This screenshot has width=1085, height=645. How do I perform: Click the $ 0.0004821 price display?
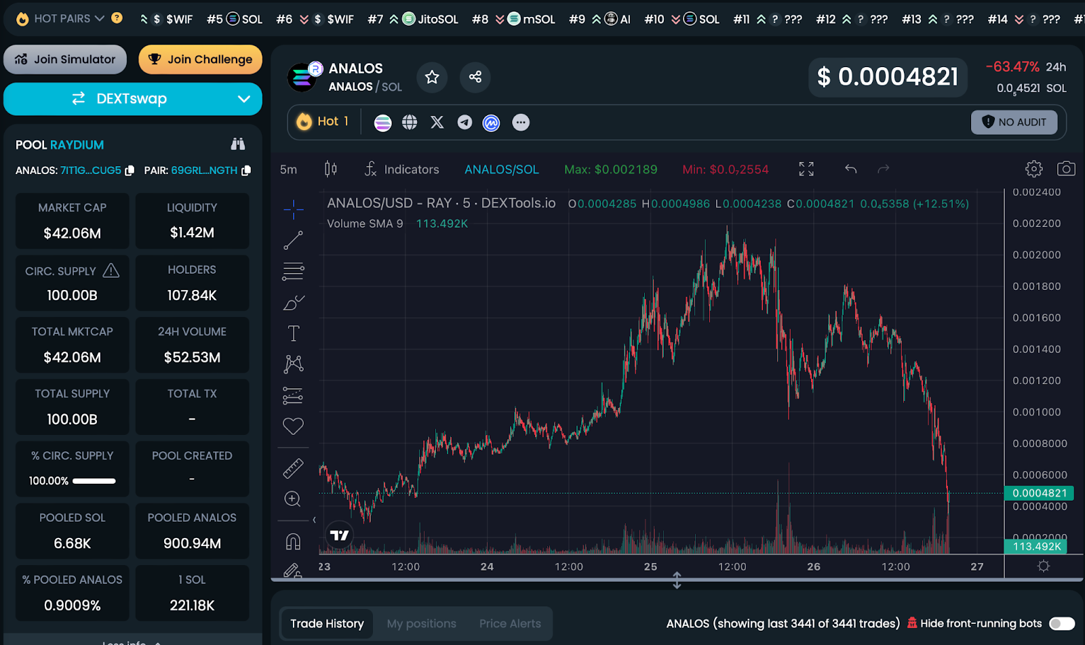[888, 77]
